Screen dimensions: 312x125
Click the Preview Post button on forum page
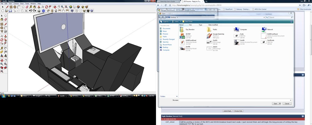click(238, 111)
